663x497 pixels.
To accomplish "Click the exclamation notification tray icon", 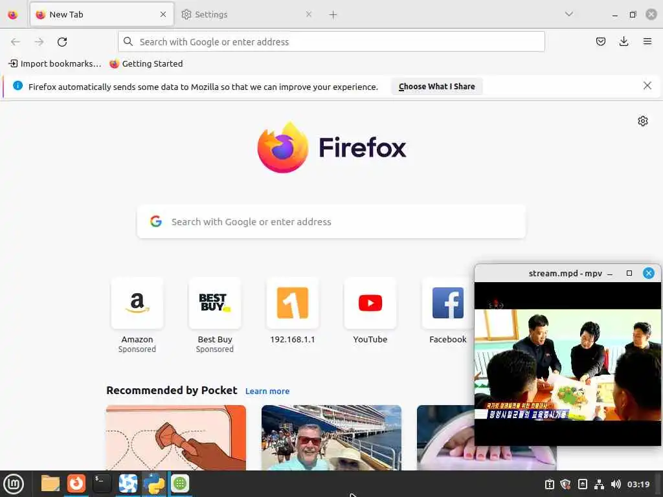I will click(549, 484).
